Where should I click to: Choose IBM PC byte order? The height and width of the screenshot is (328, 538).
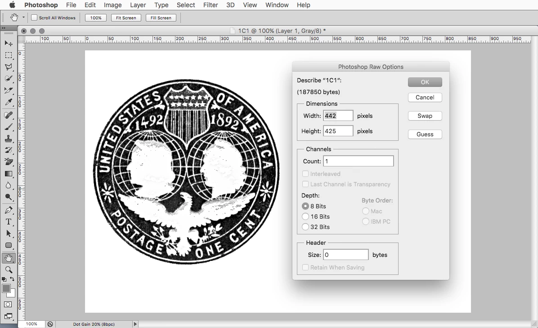point(366,221)
